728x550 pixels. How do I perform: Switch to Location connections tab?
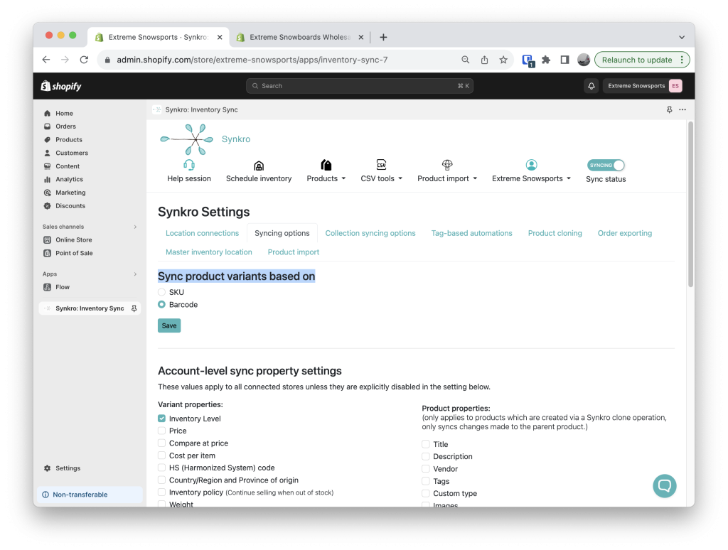pos(202,233)
